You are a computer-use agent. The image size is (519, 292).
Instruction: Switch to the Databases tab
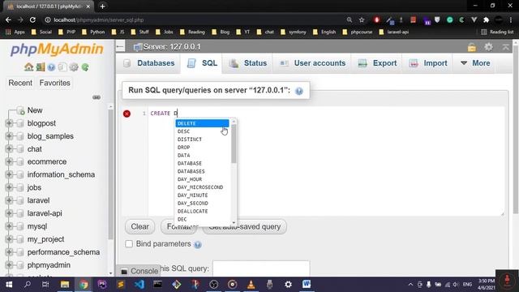(x=148, y=63)
